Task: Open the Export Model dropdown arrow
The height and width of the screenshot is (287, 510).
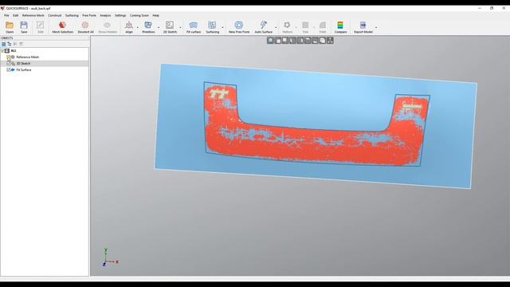Action: click(x=376, y=27)
